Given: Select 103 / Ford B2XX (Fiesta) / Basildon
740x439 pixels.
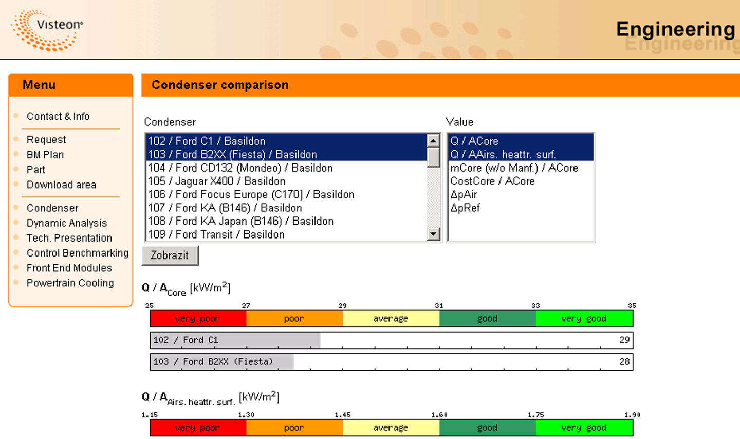Looking at the screenshot, I should click(x=287, y=154).
